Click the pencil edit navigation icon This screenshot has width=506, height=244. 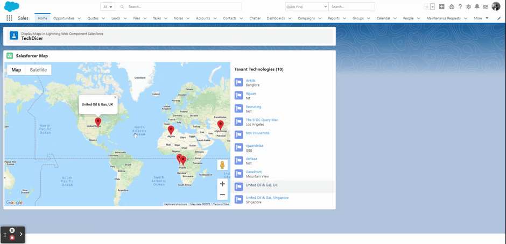click(499, 18)
